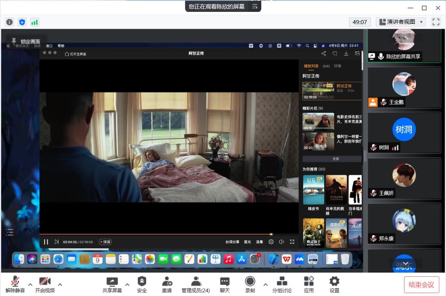Open App Store in the dock

tap(242, 259)
